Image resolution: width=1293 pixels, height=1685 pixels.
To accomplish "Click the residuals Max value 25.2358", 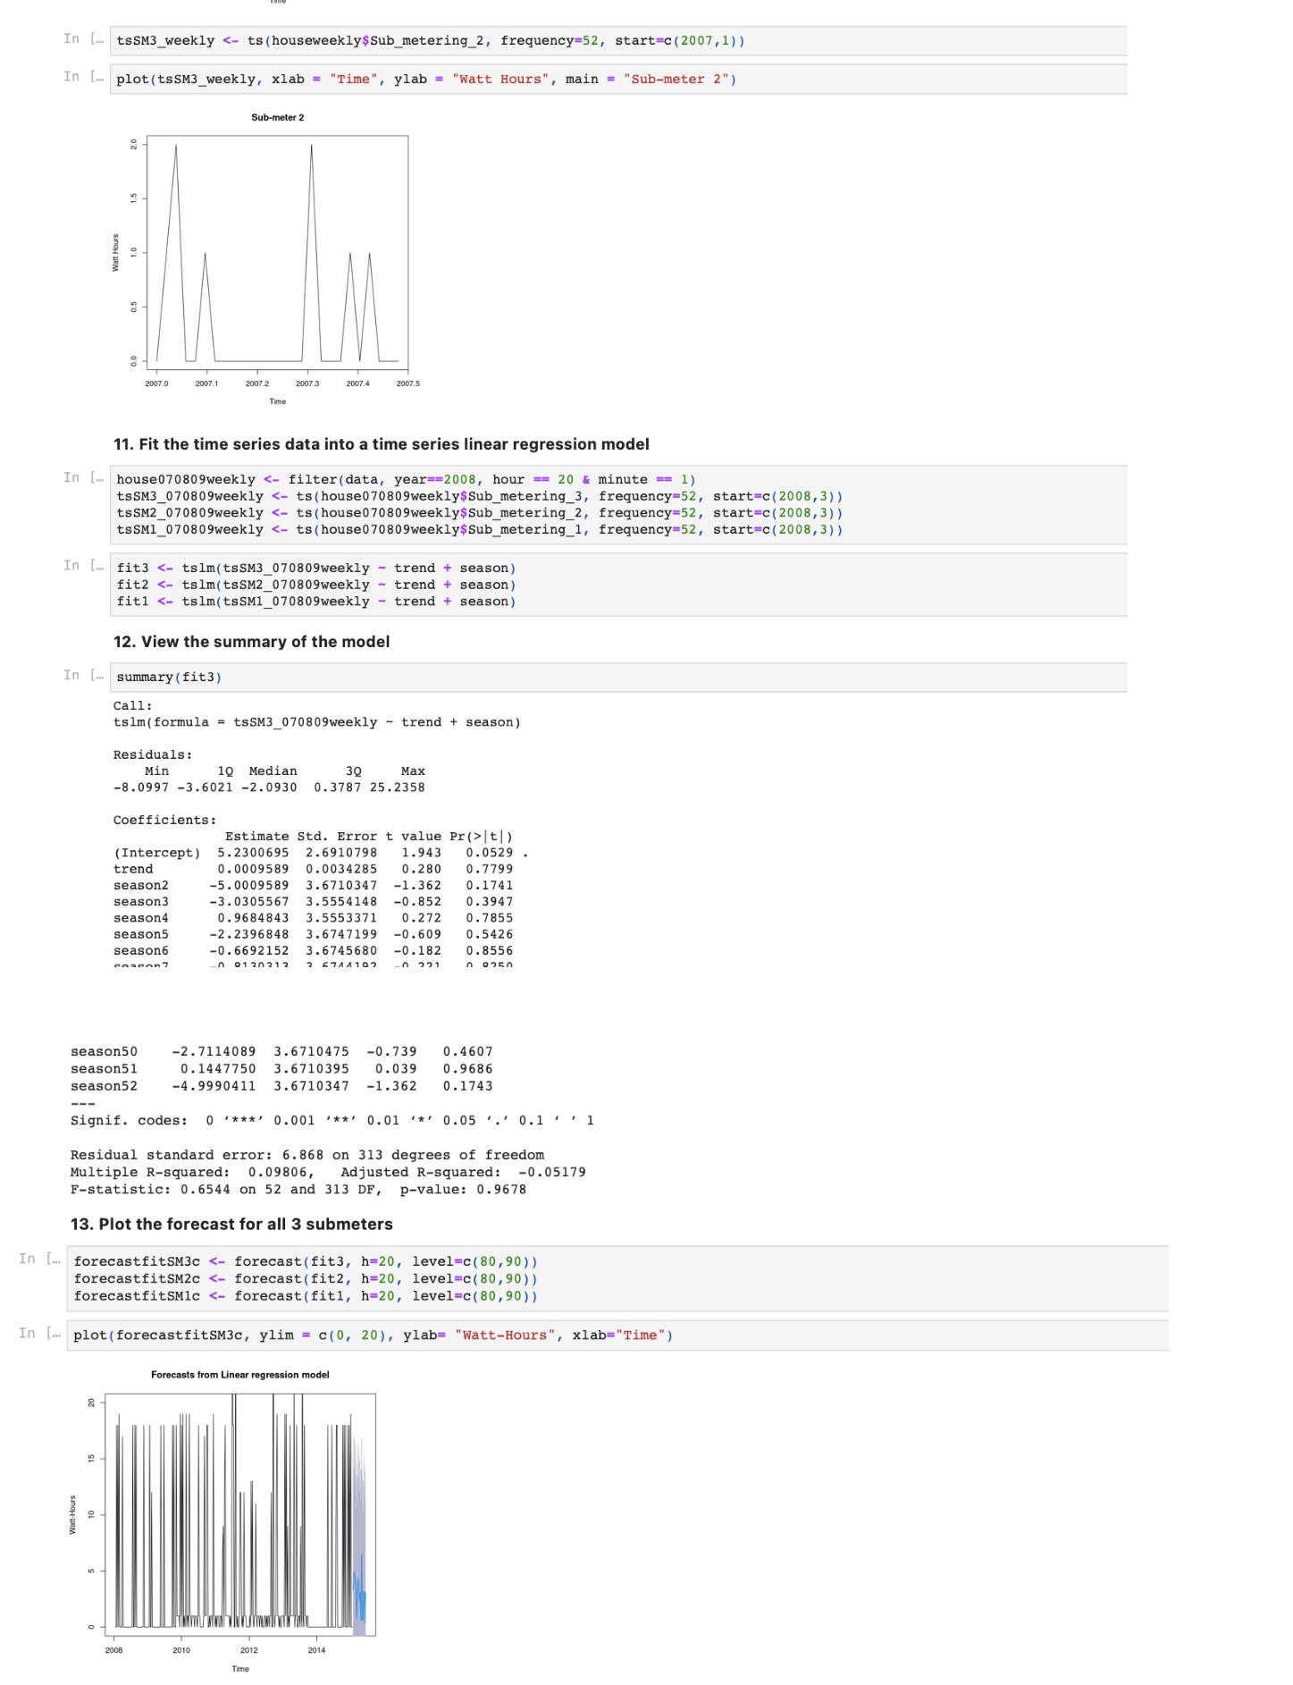I will [398, 788].
